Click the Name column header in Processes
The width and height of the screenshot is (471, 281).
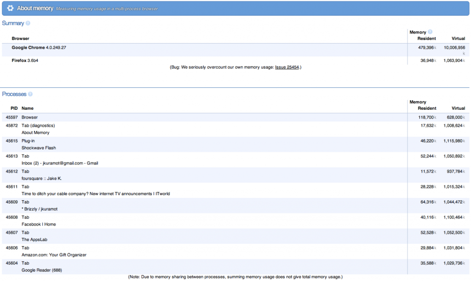pyautogui.click(x=27, y=108)
